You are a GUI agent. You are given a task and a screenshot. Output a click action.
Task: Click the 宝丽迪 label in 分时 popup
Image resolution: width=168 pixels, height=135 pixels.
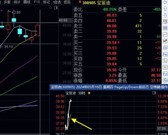coord(71,93)
